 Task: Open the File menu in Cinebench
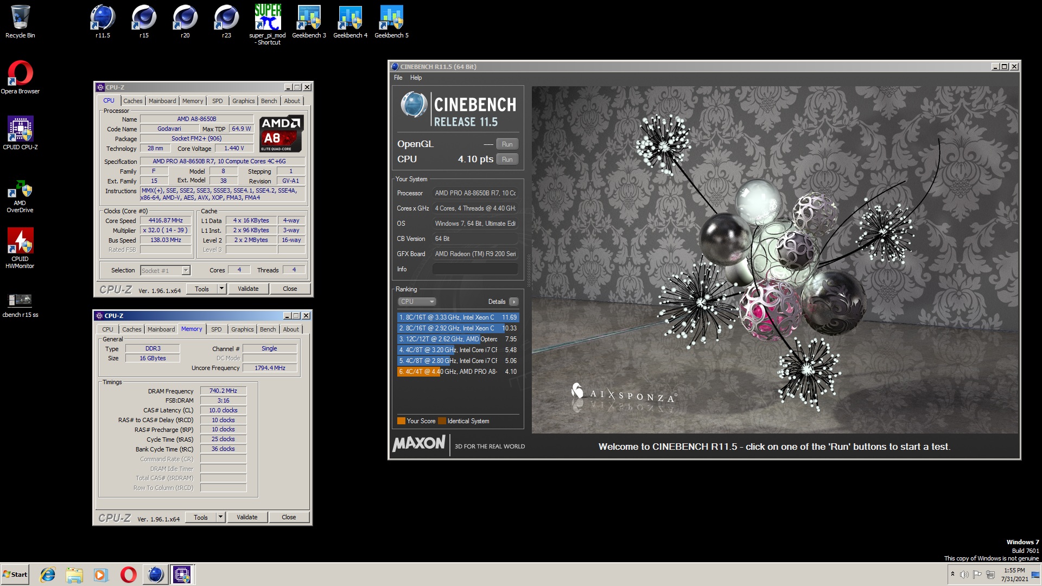click(398, 78)
